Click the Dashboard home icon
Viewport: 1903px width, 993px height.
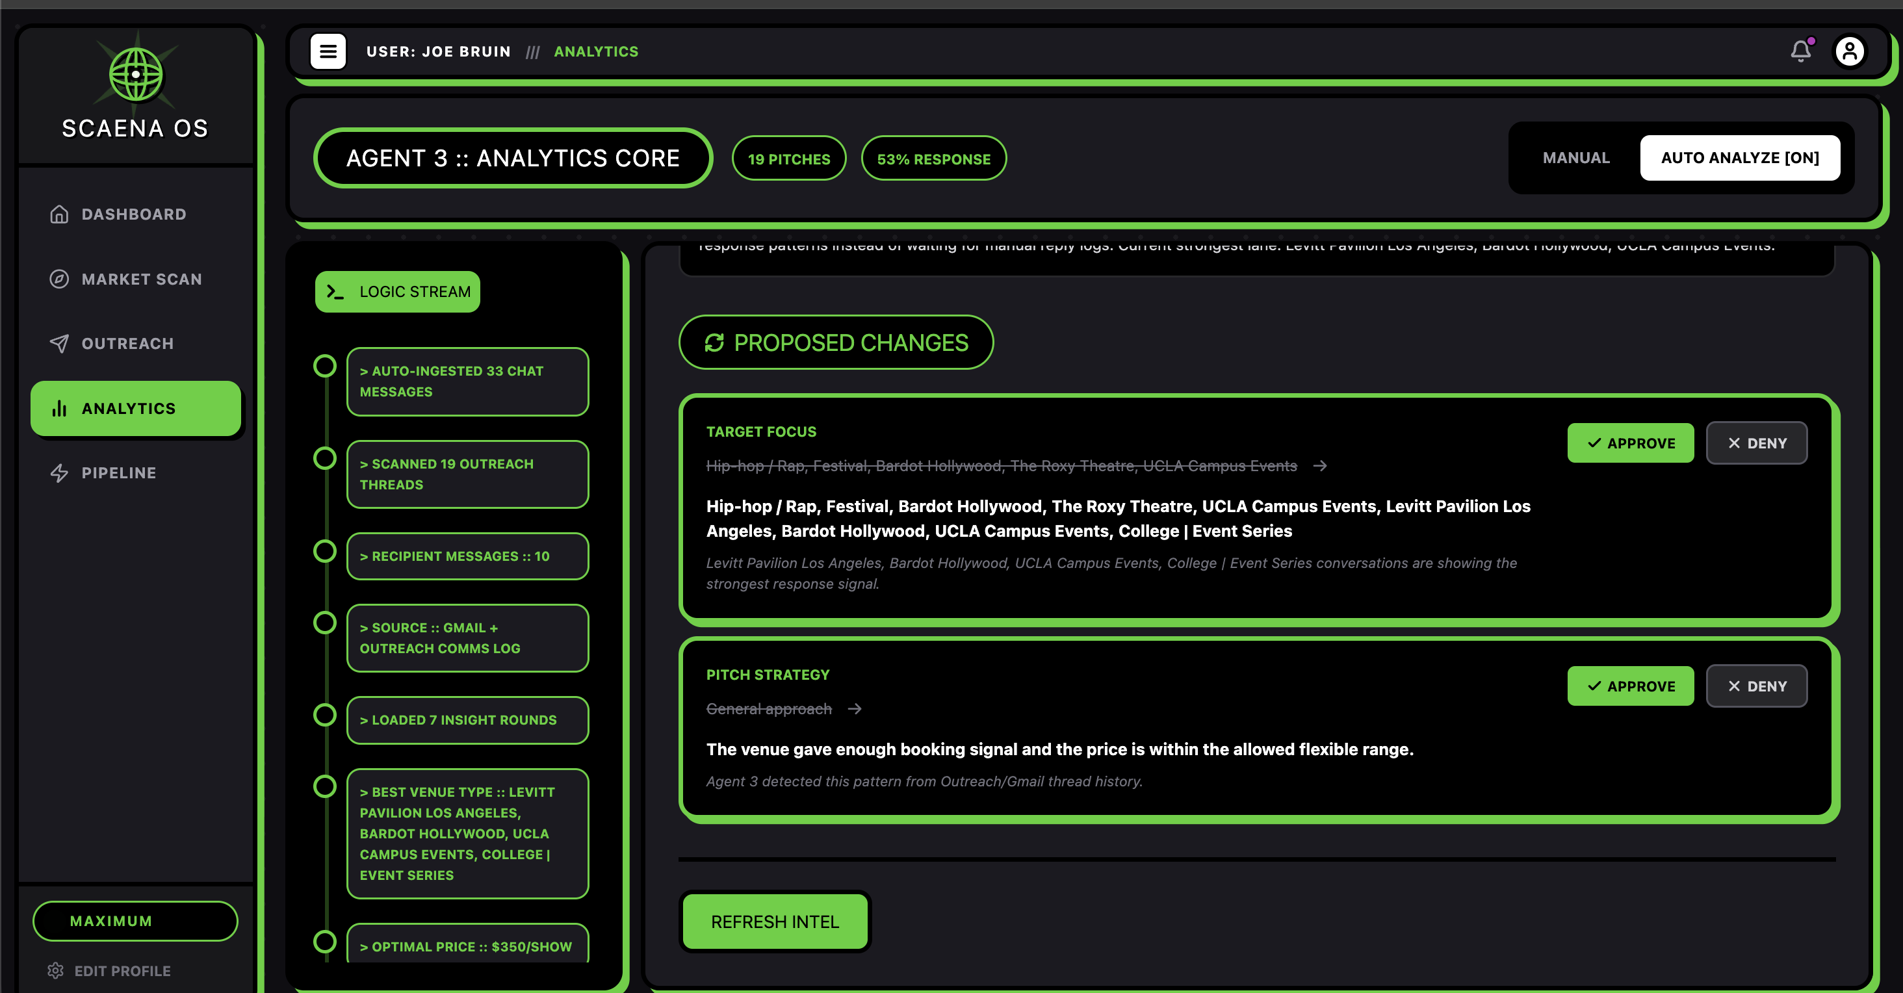pyautogui.click(x=59, y=214)
